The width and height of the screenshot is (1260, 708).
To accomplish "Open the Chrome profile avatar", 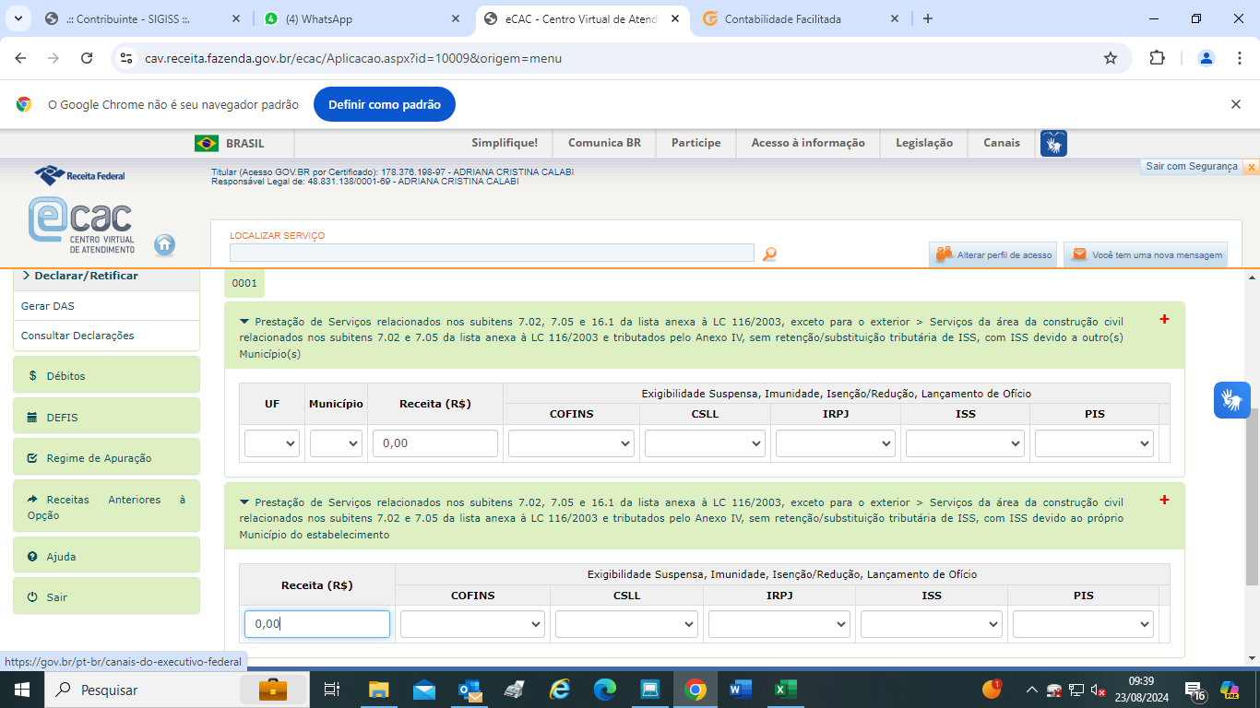I will point(1207,58).
